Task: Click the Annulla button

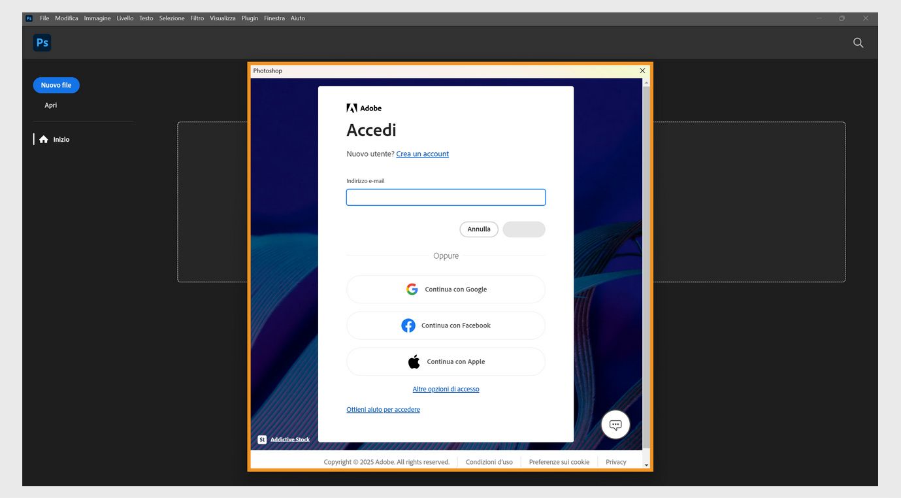Action: (x=479, y=229)
